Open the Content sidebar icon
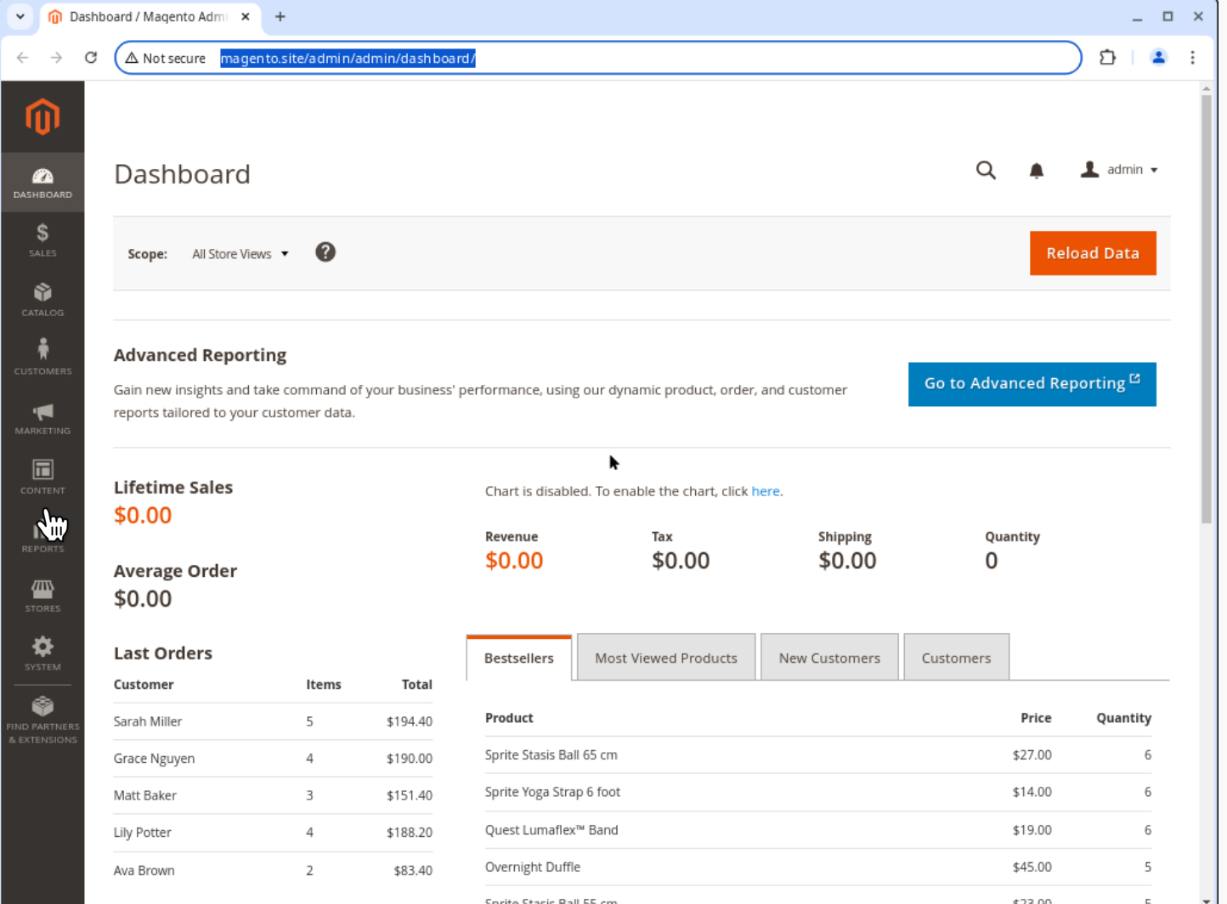This screenshot has height=904, width=1227. (x=42, y=477)
